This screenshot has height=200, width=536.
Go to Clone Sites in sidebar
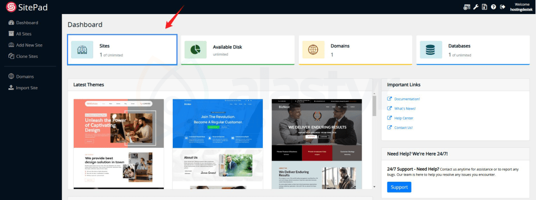pyautogui.click(x=23, y=56)
